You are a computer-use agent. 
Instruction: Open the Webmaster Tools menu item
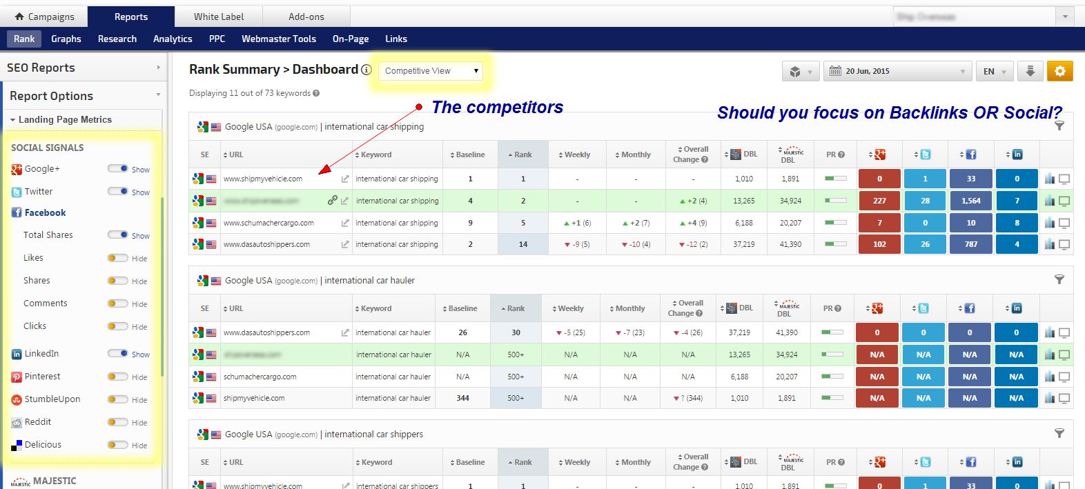(x=279, y=39)
